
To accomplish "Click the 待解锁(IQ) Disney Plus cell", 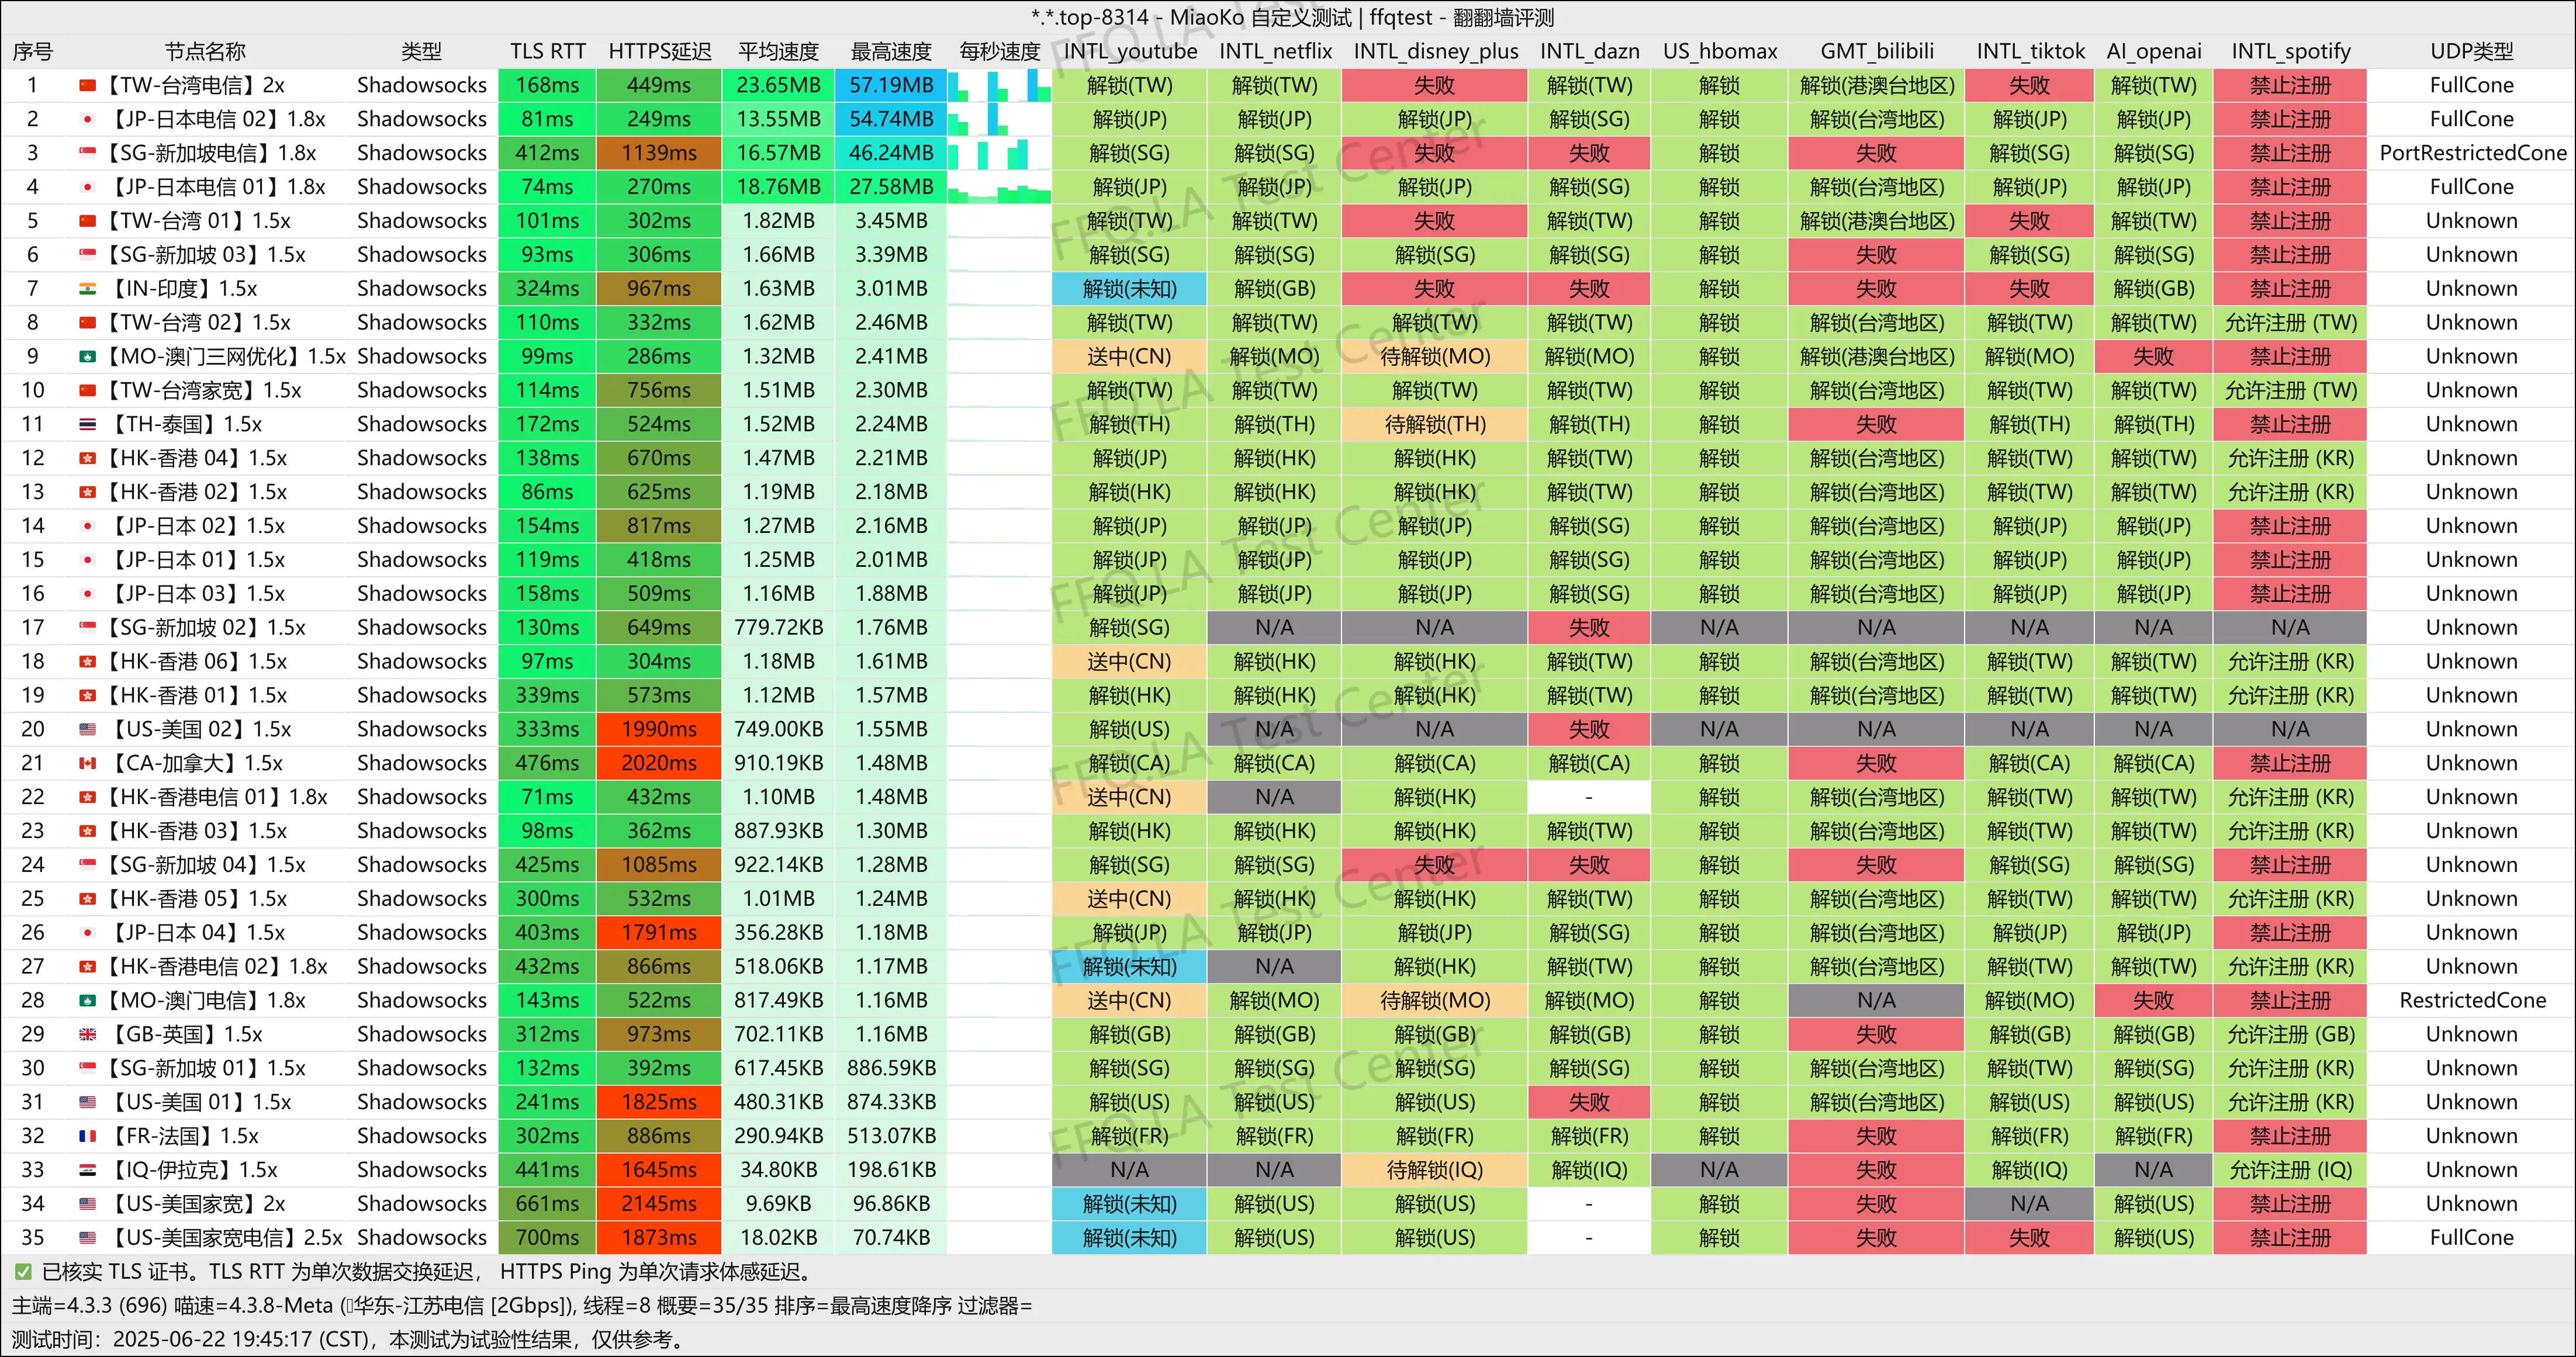I will 1435,1170.
